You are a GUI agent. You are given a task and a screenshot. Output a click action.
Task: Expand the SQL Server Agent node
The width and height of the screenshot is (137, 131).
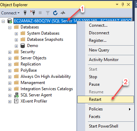click(10, 95)
